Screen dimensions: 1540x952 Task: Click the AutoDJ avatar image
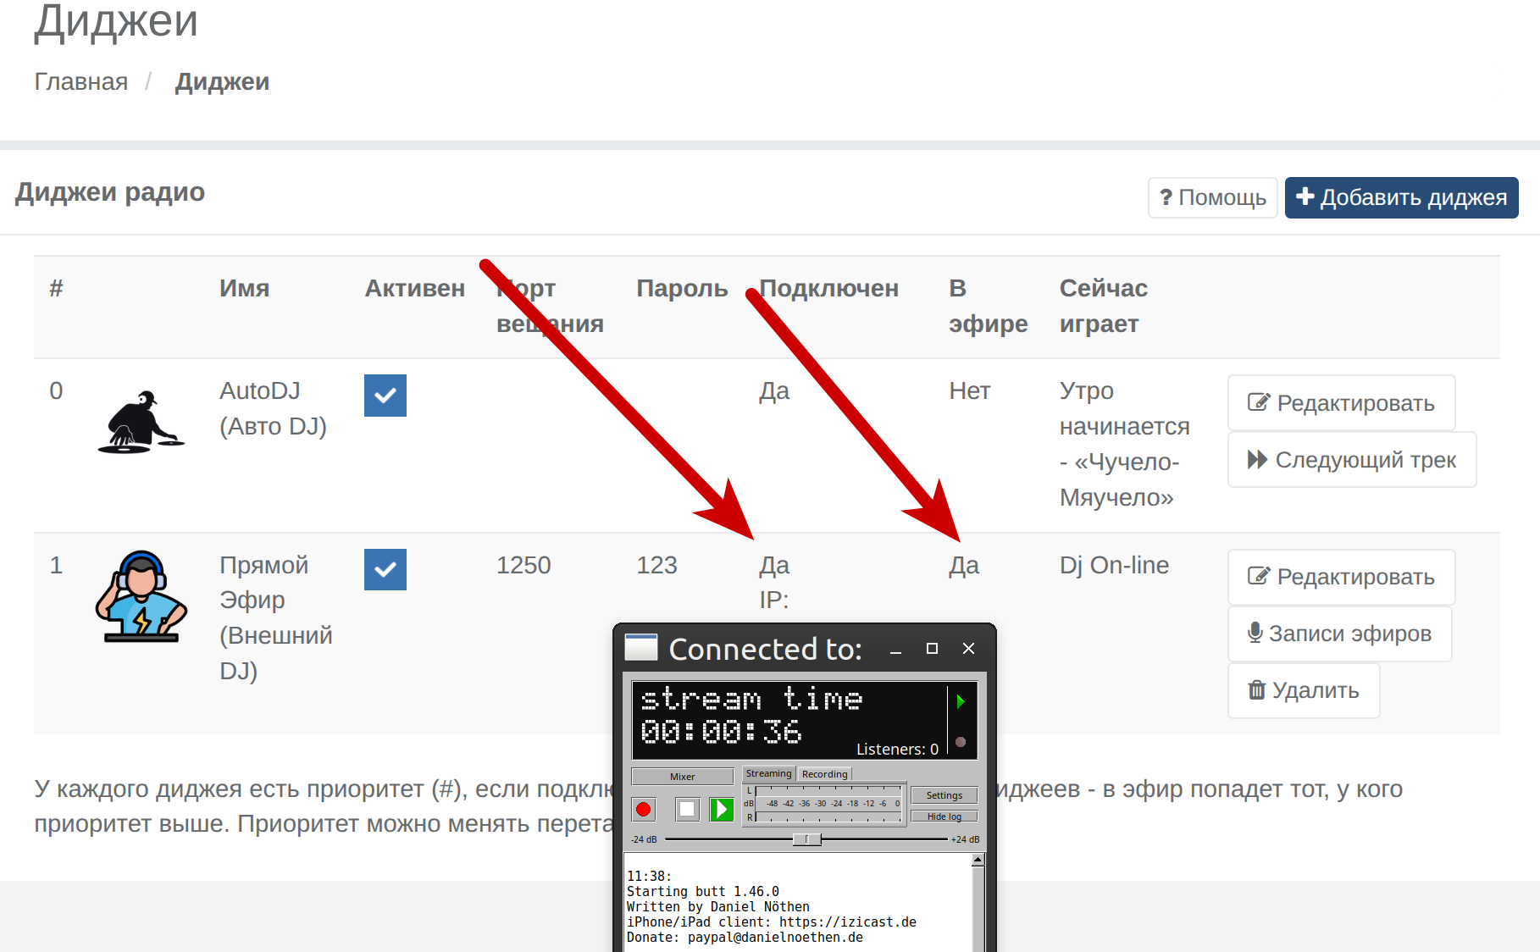(141, 422)
